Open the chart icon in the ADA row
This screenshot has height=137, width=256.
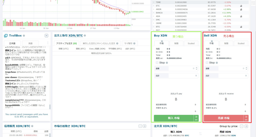coord(241,16)
